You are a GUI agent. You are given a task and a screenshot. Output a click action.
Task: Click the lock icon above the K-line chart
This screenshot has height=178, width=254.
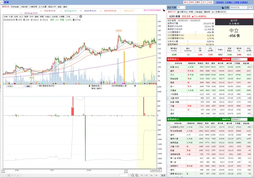(164, 10)
